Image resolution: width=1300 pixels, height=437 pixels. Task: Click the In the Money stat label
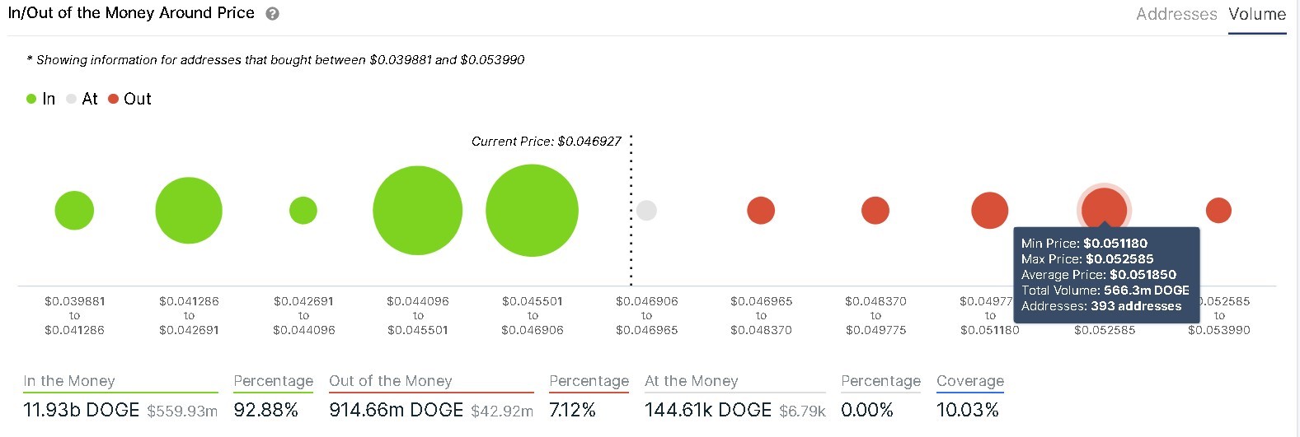tap(69, 381)
